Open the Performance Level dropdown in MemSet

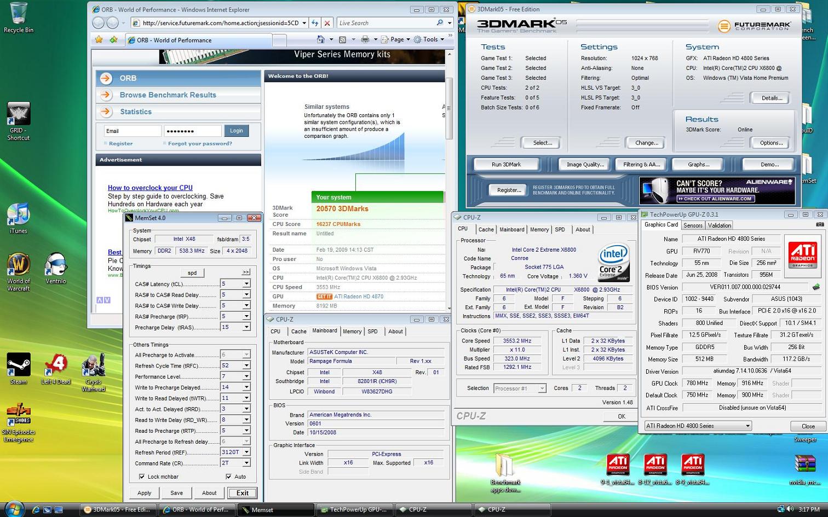[246, 376]
